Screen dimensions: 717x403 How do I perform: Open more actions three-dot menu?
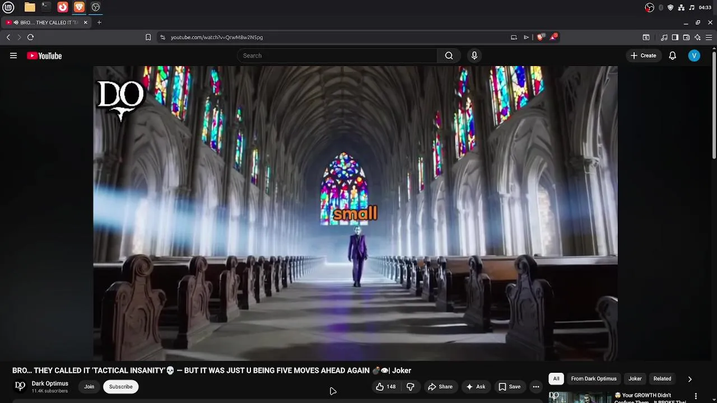(536, 387)
